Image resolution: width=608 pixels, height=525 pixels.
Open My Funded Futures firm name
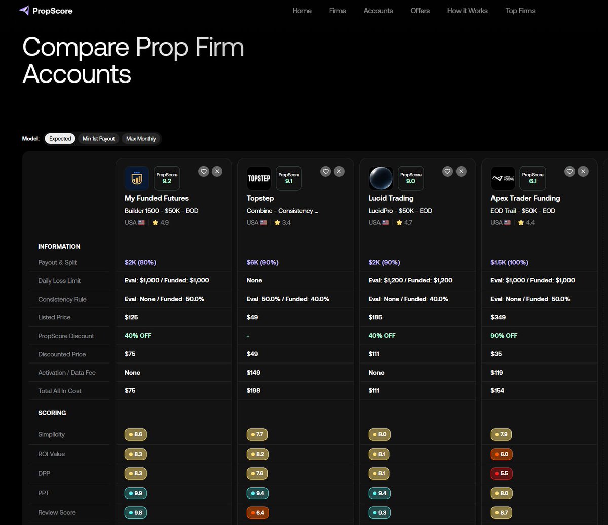[157, 198]
